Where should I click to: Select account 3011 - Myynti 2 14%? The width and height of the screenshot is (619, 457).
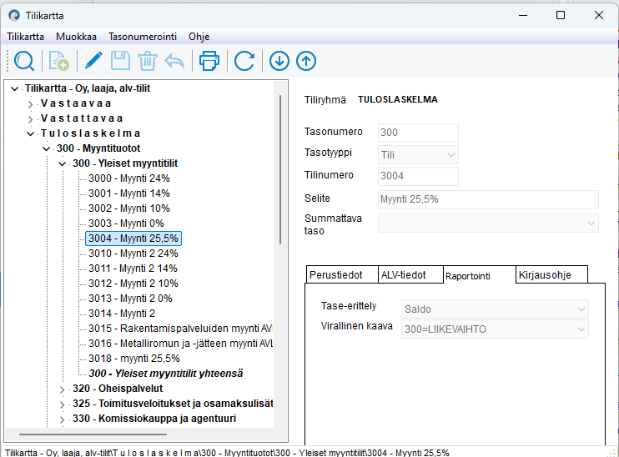pos(133,269)
